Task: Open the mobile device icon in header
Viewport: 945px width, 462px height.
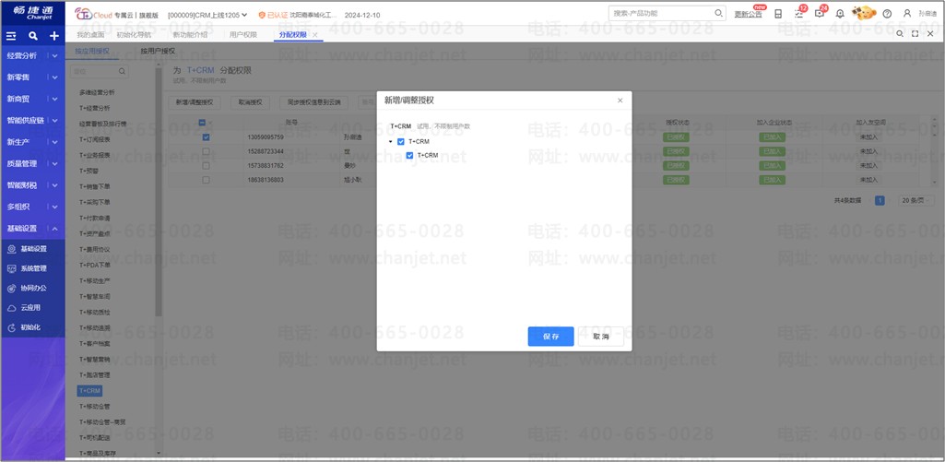Action: 777,14
